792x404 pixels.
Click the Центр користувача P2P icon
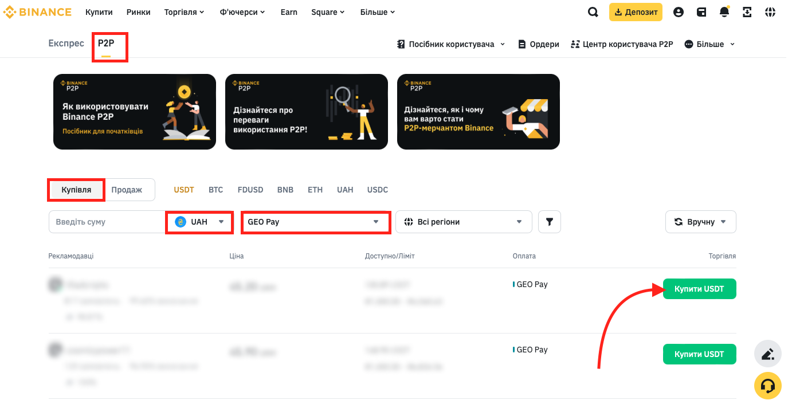pyautogui.click(x=575, y=44)
